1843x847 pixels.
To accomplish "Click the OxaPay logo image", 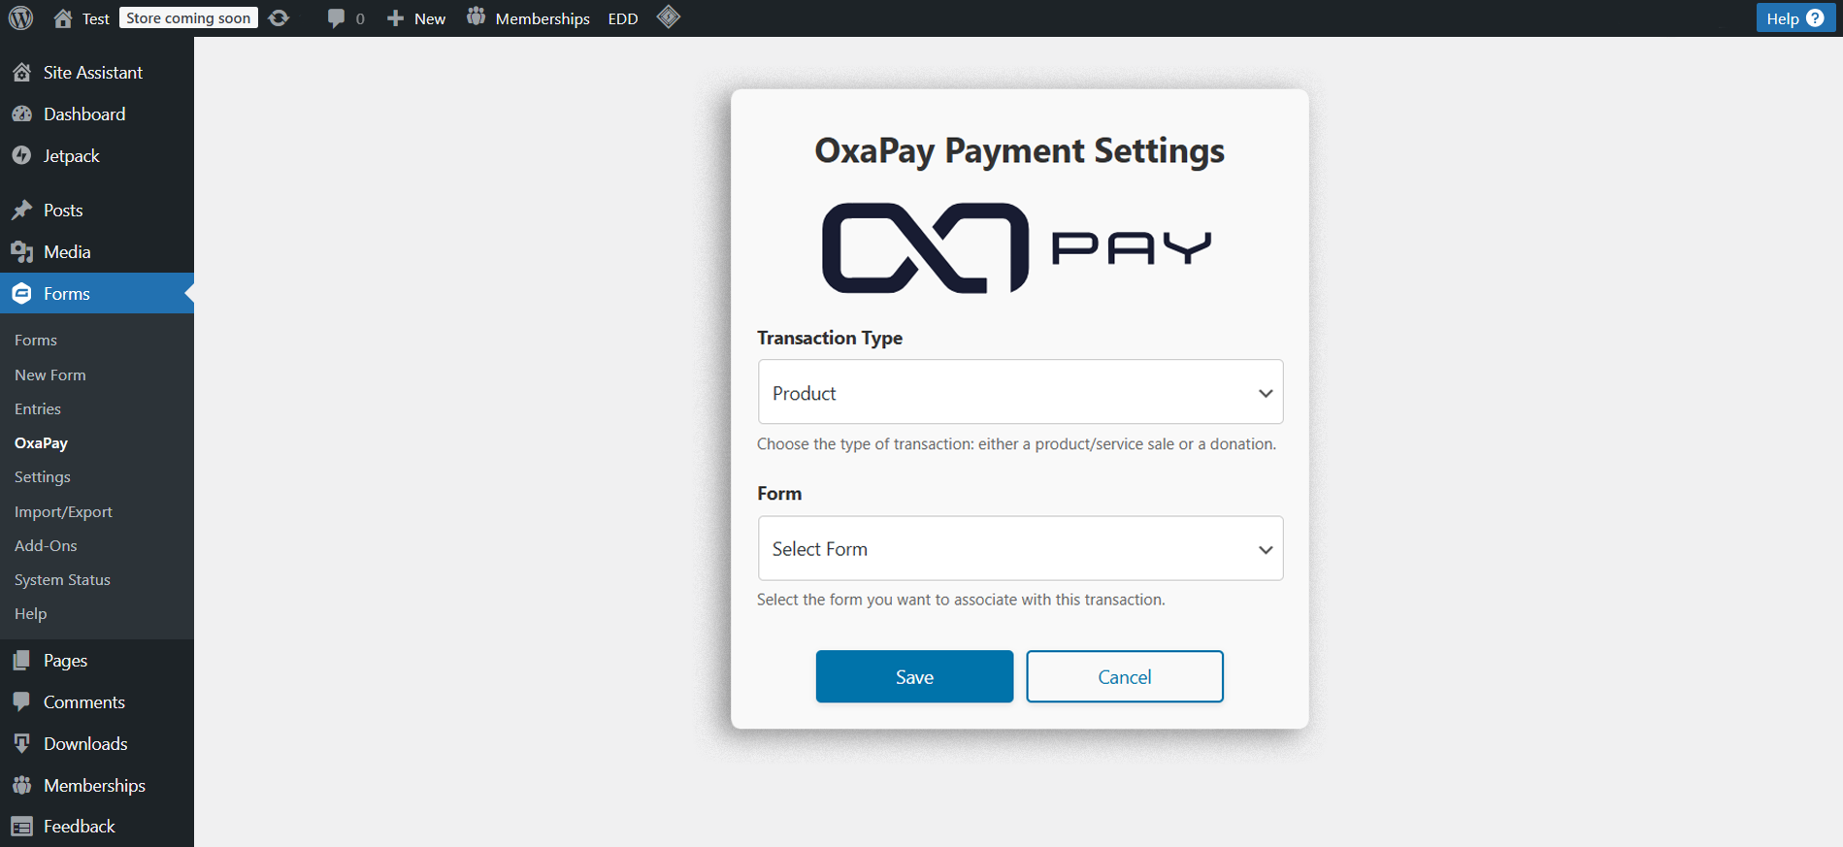I will (1017, 248).
